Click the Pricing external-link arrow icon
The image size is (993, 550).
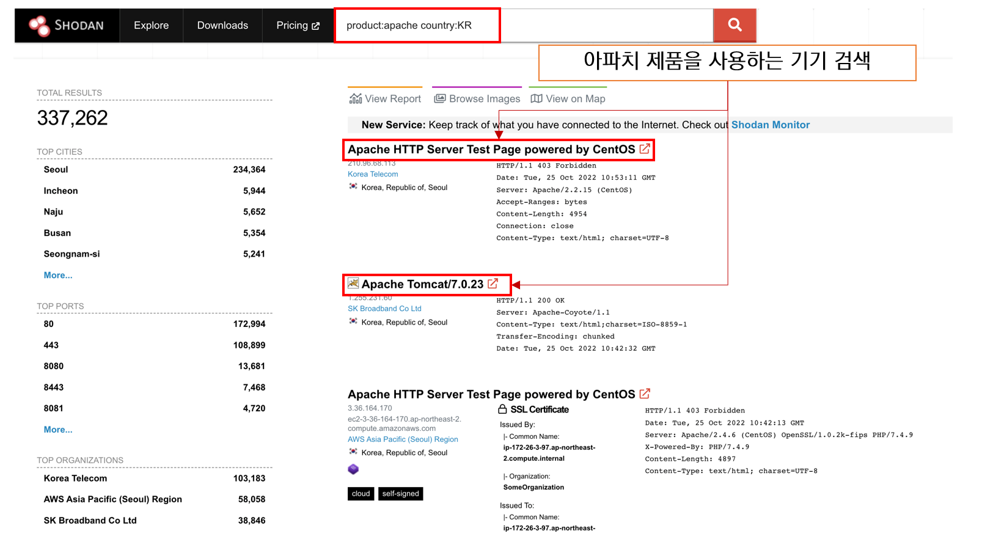[x=316, y=26]
